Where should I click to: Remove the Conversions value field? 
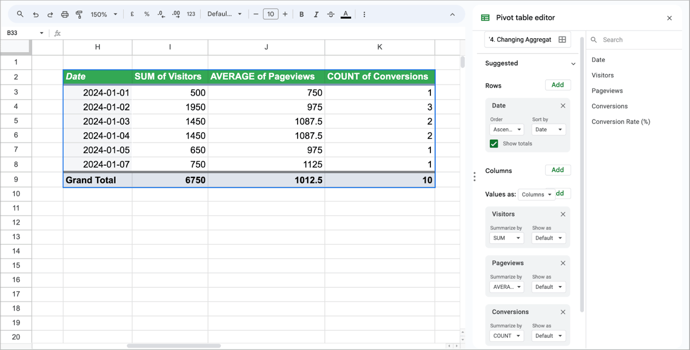click(x=563, y=312)
